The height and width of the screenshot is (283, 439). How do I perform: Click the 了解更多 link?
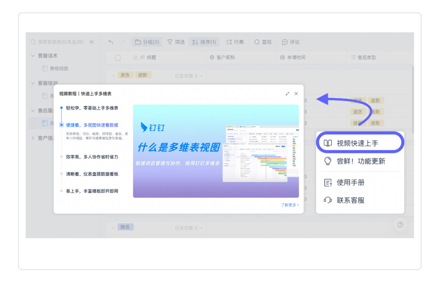(289, 205)
